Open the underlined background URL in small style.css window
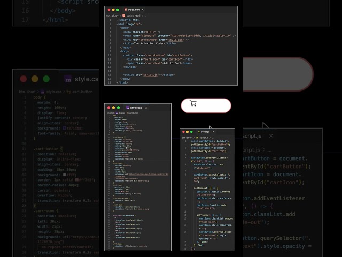 149,175
